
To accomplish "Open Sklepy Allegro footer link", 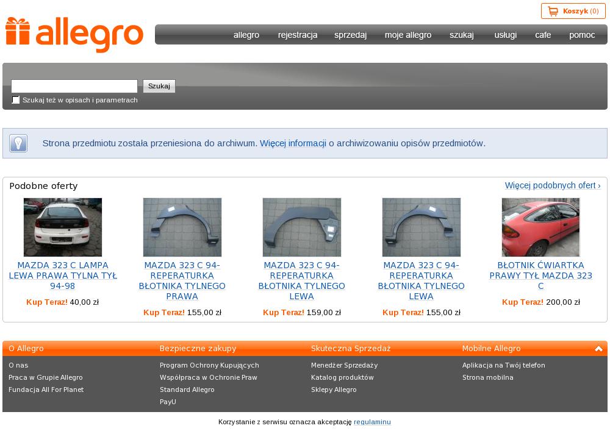I will click(334, 390).
